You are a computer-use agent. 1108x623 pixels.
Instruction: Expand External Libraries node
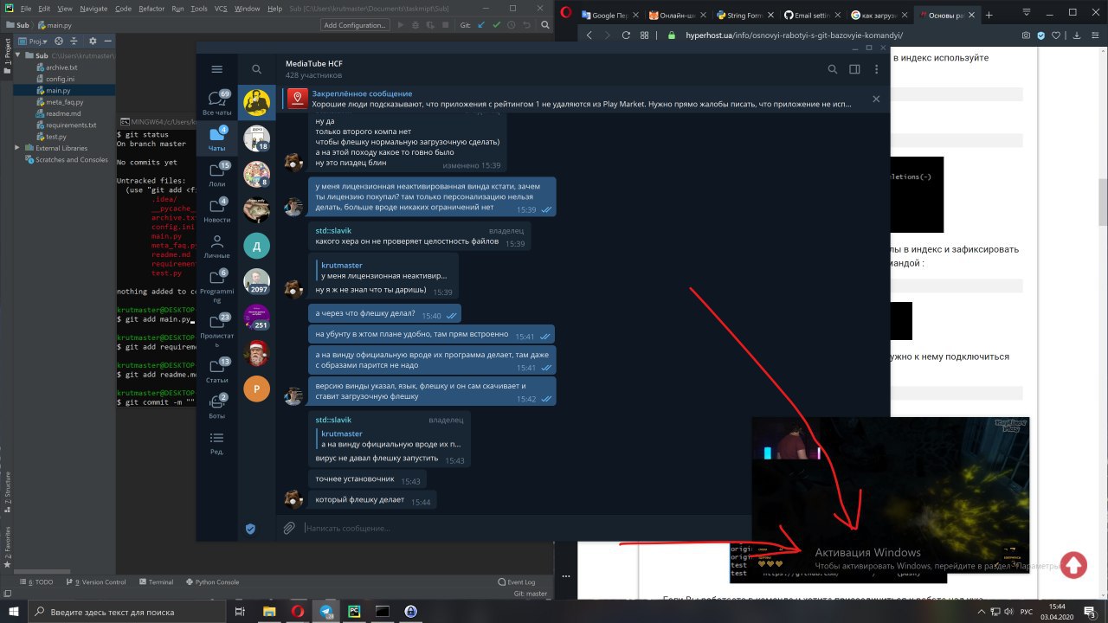(18, 148)
